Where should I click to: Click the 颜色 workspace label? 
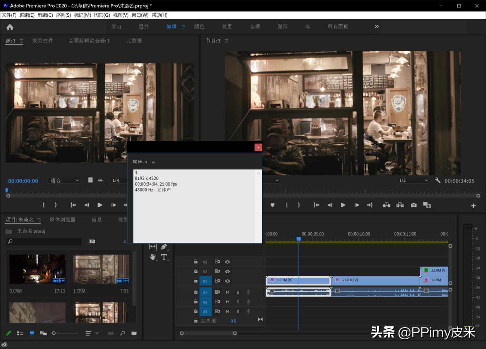[199, 26]
